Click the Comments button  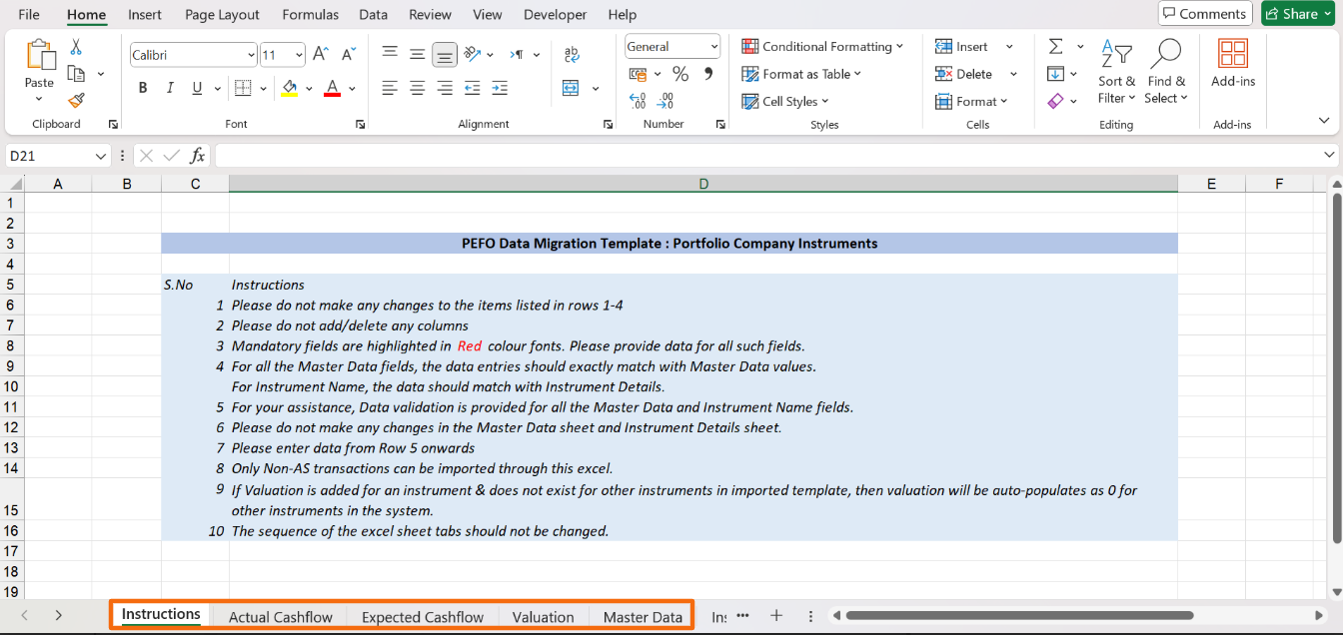(1204, 14)
